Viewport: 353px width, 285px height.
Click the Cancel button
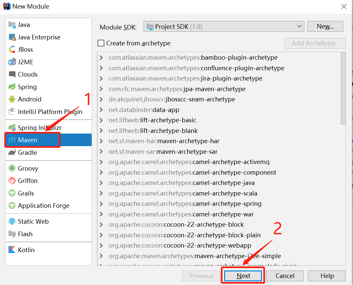(285, 276)
